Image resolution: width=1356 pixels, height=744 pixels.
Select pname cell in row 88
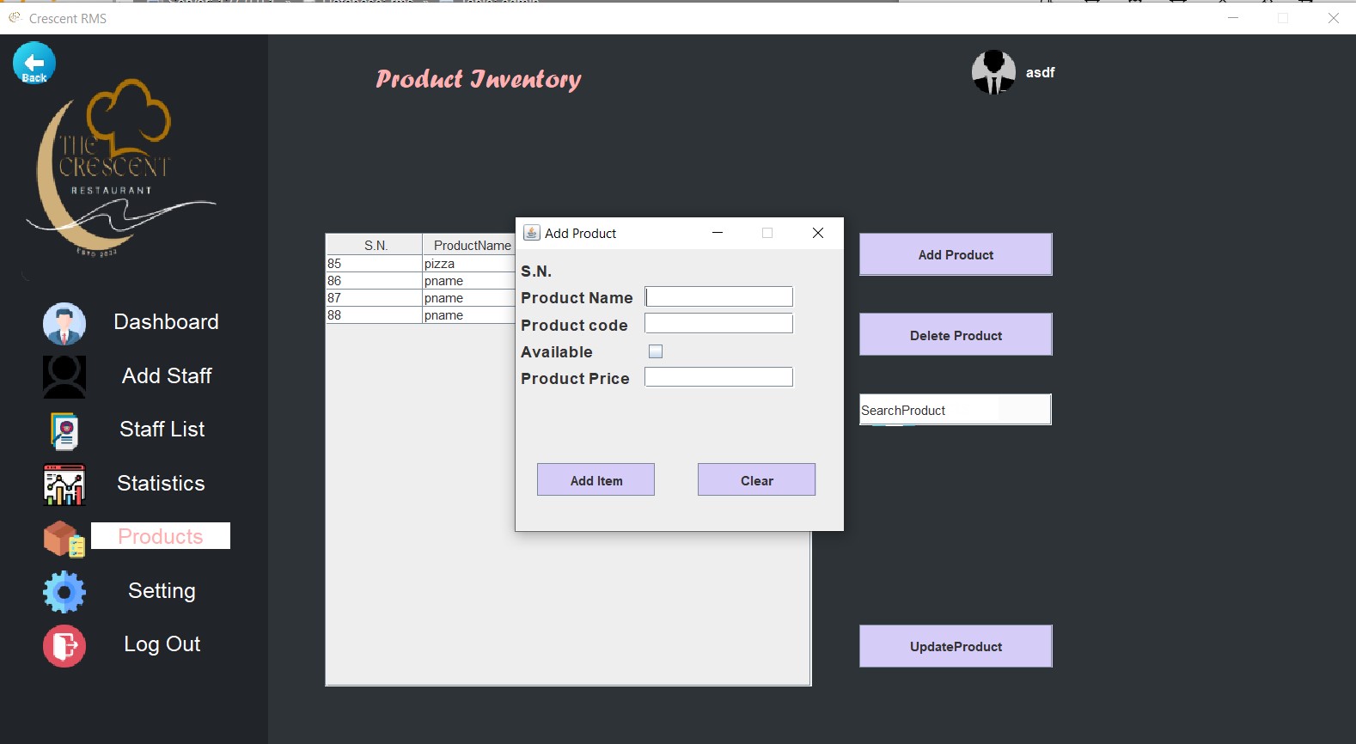[x=469, y=315]
